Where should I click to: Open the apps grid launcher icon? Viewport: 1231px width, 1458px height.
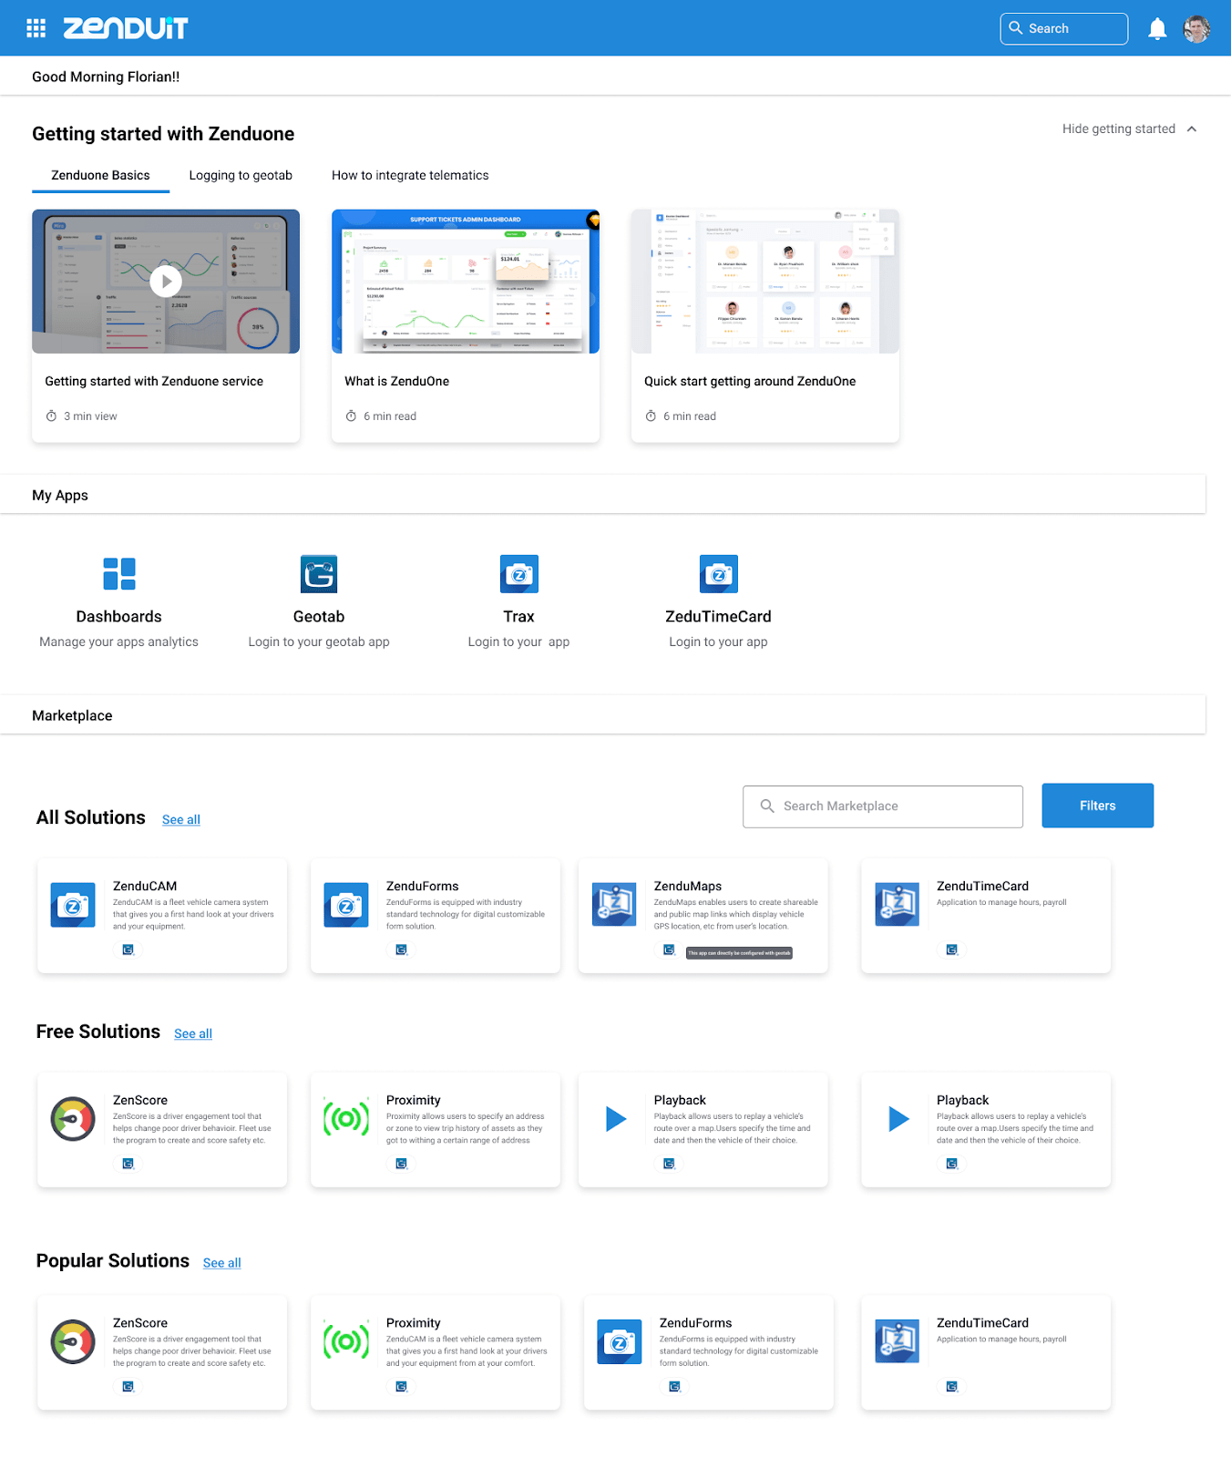click(x=36, y=28)
